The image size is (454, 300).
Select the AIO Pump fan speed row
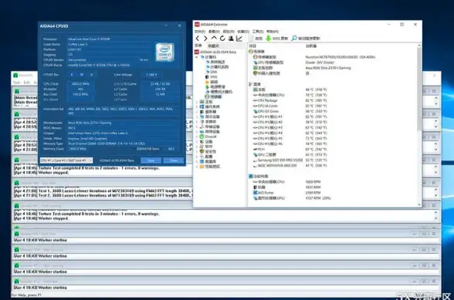click(286, 193)
